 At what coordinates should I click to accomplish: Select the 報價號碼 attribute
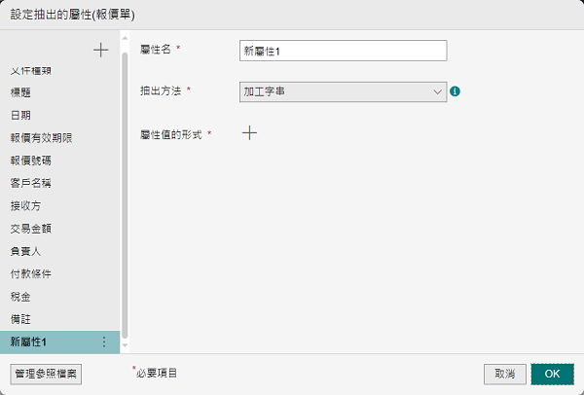(x=31, y=161)
